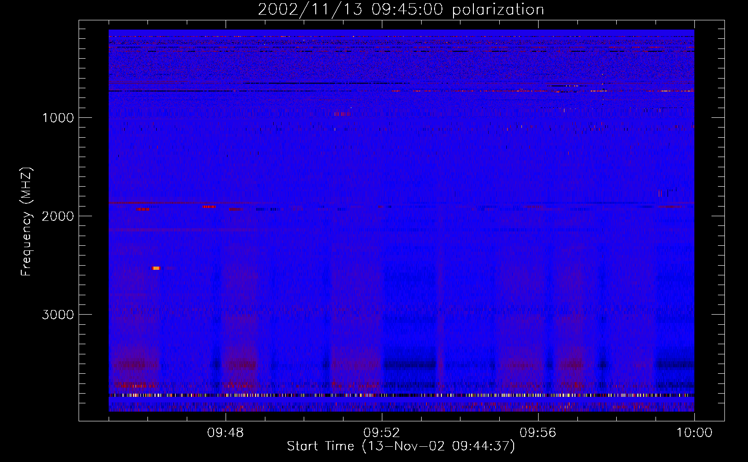Click the 'Frequency (MHZ)' axis title
The image size is (748, 462).
(27, 222)
